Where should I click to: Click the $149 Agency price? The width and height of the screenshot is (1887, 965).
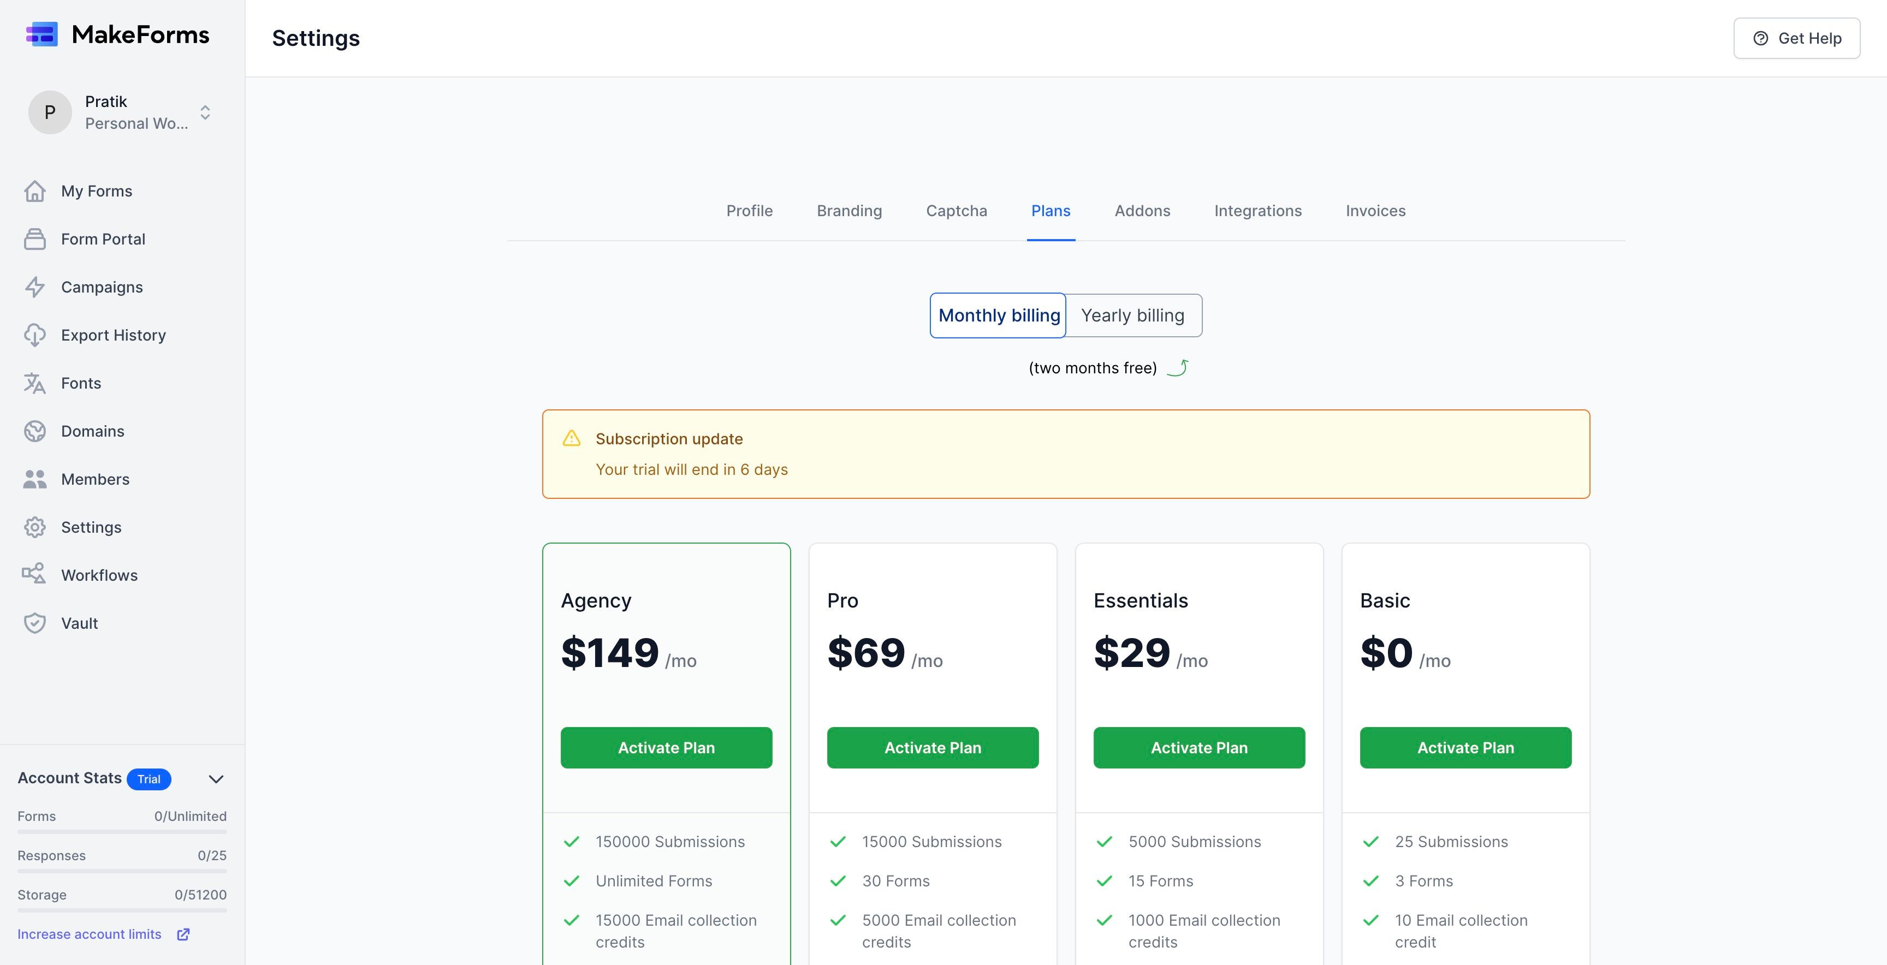pyautogui.click(x=609, y=652)
